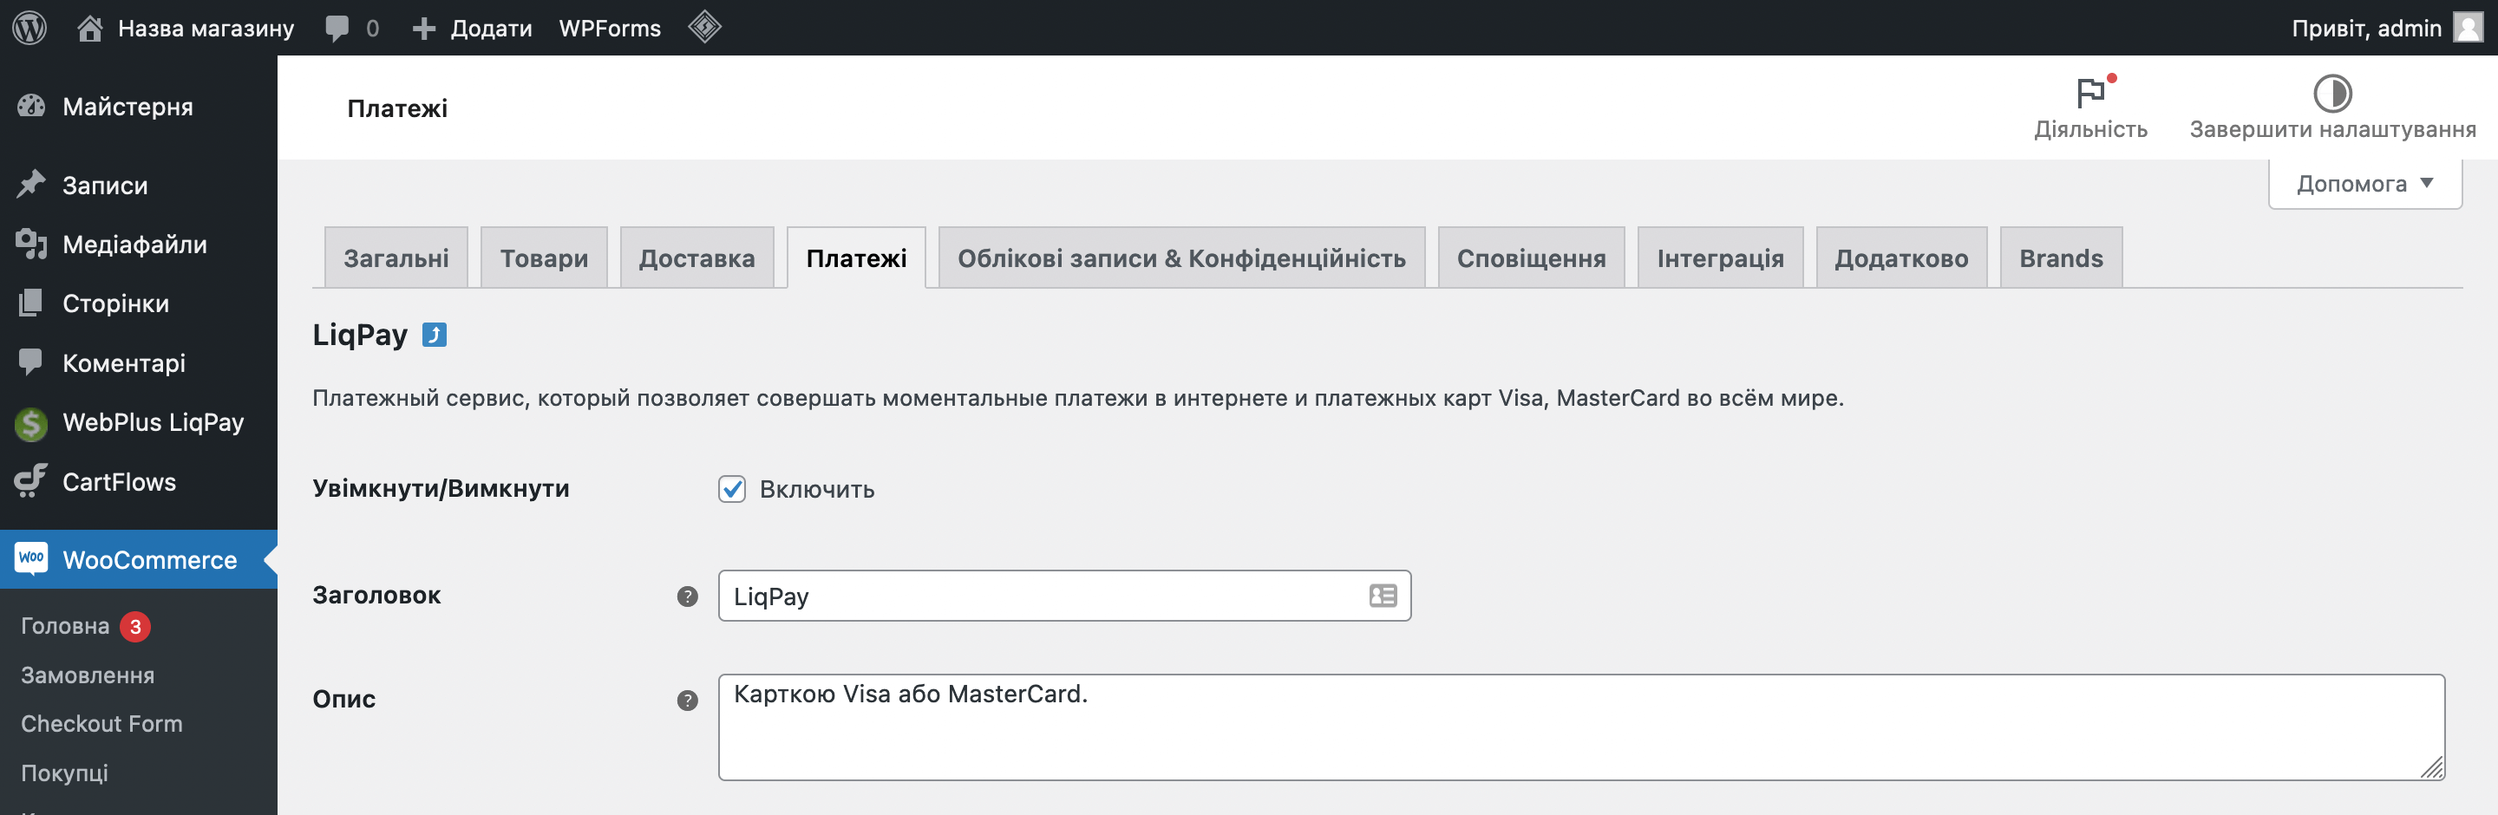Open the Діяльність flag icon
The image size is (2498, 815).
pos(2090,92)
